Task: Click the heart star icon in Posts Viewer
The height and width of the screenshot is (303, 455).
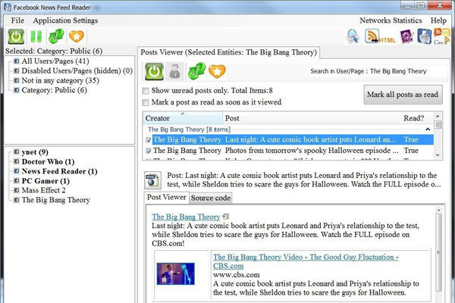Action: point(217,71)
